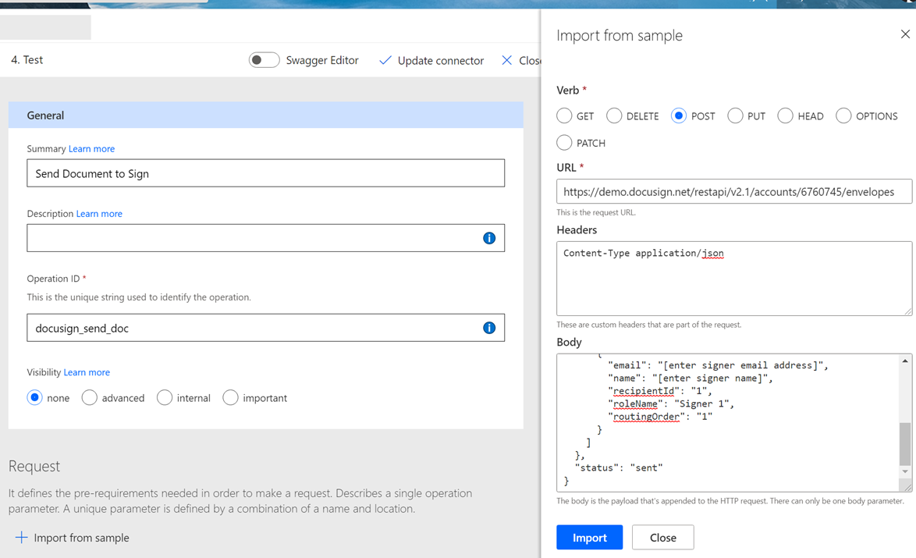
Task: Open the Summary Learn more link
Action: [91, 148]
